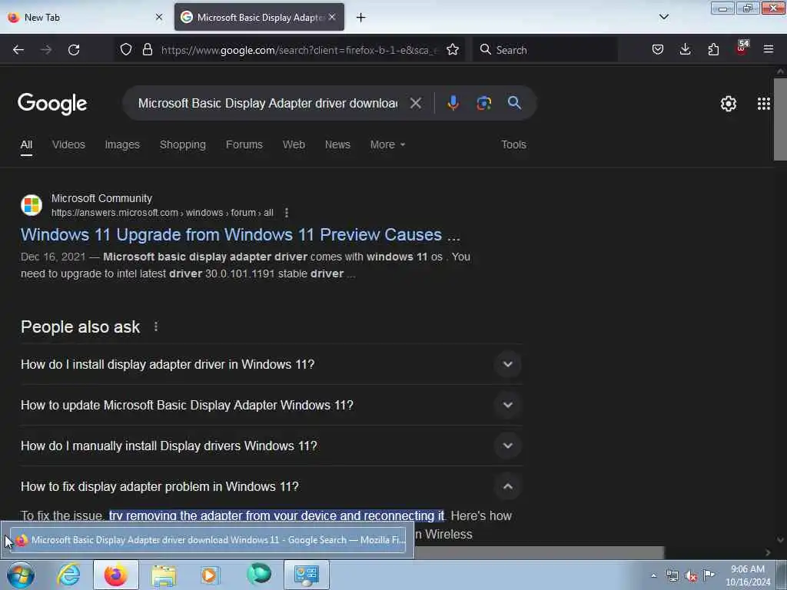Select the Videos search filter
This screenshot has width=787, height=590.
68,144
